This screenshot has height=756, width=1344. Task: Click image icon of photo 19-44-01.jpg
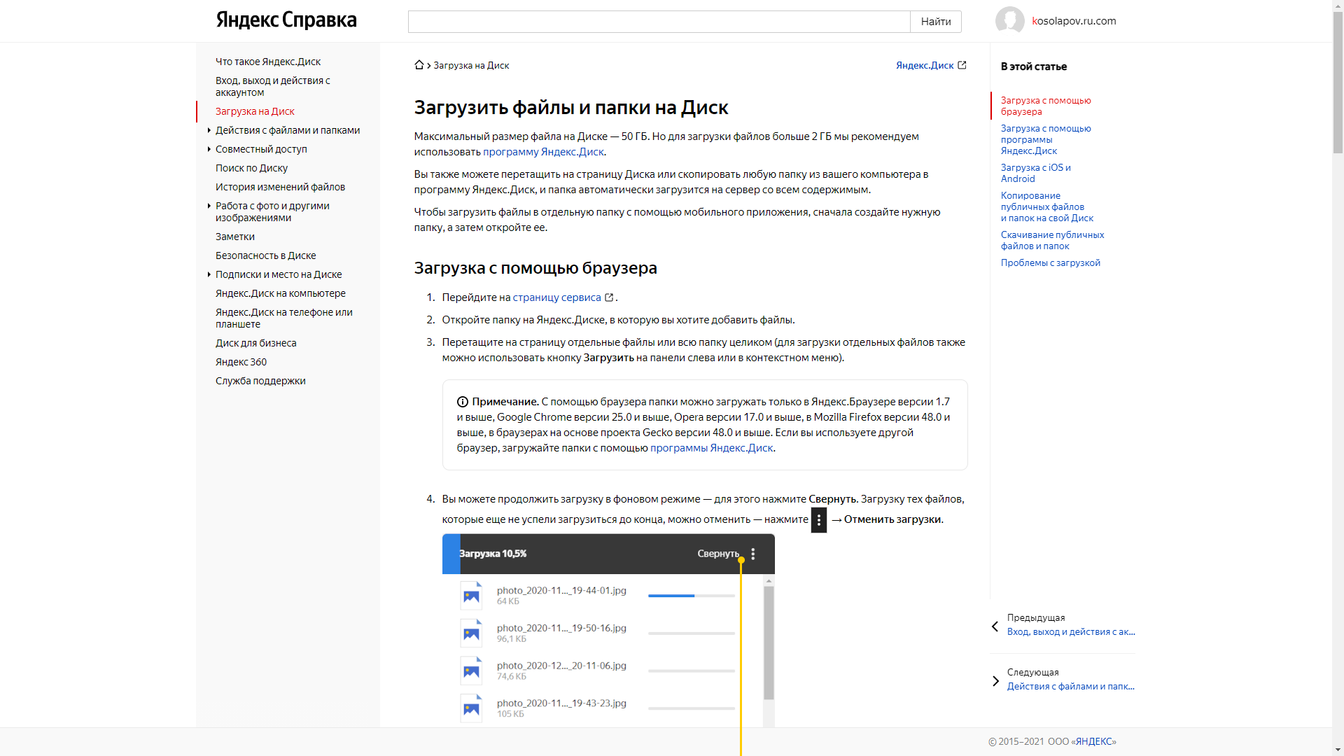pos(471,596)
